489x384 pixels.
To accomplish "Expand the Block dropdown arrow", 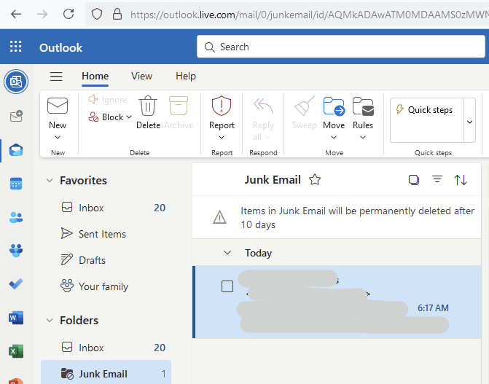I will [x=129, y=117].
